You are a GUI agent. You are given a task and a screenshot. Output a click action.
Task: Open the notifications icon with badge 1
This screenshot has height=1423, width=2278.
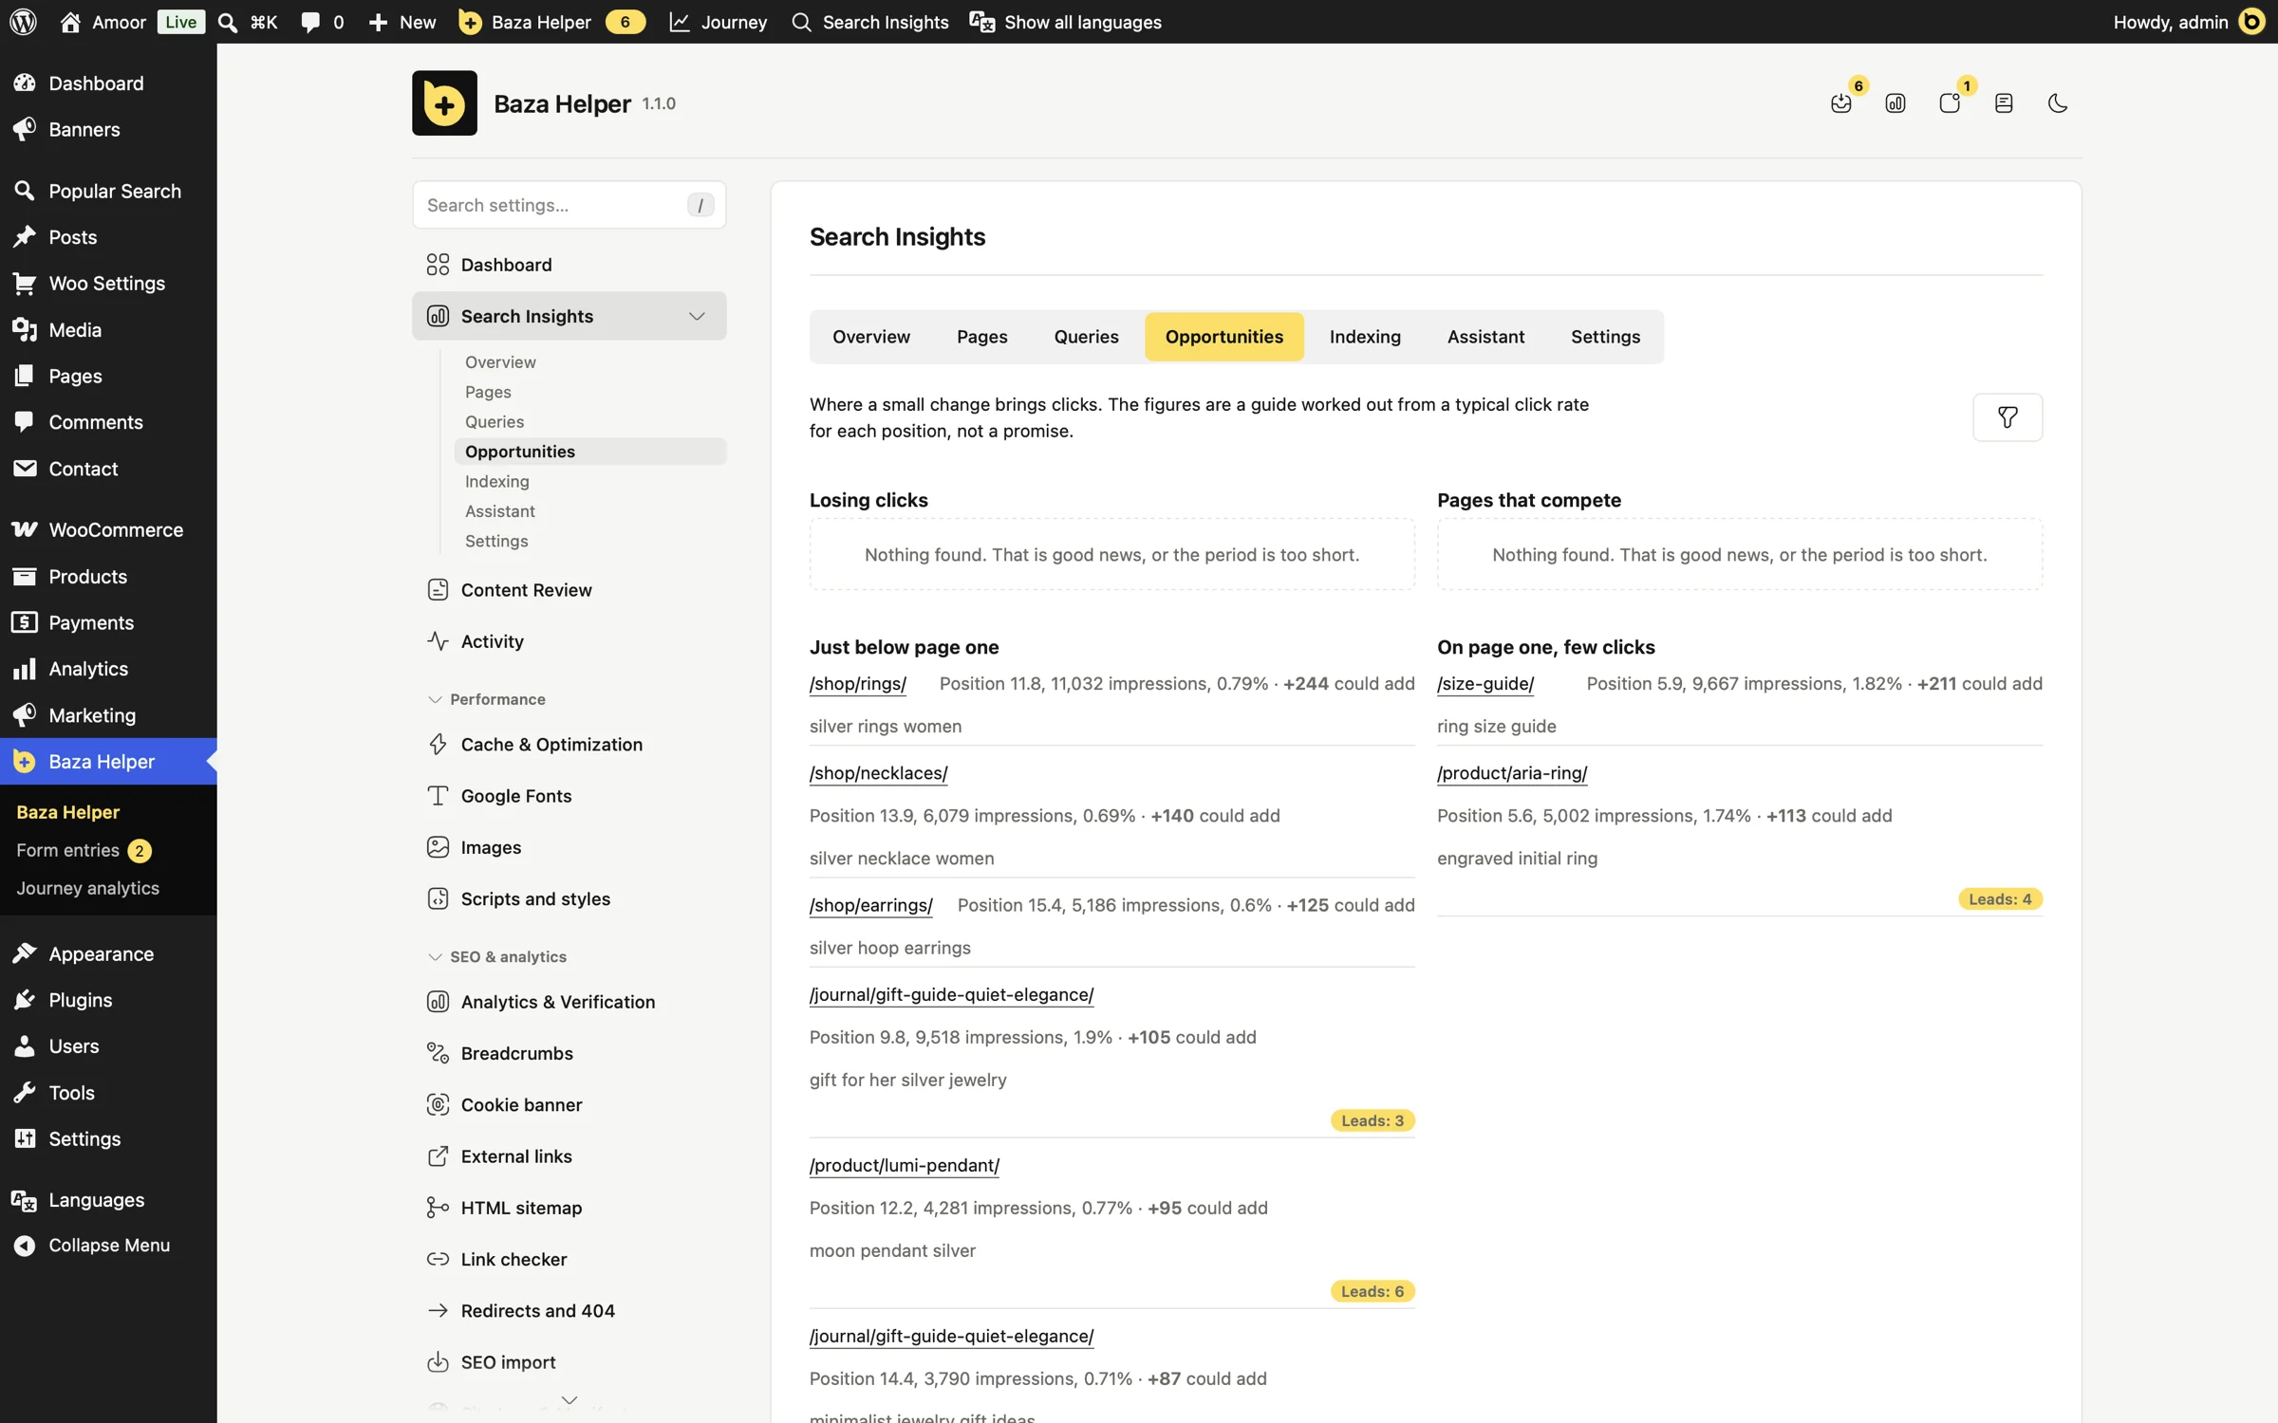point(1950,103)
